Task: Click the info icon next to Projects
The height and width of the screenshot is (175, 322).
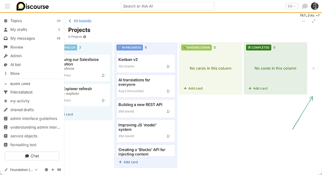Action: pos(84,37)
